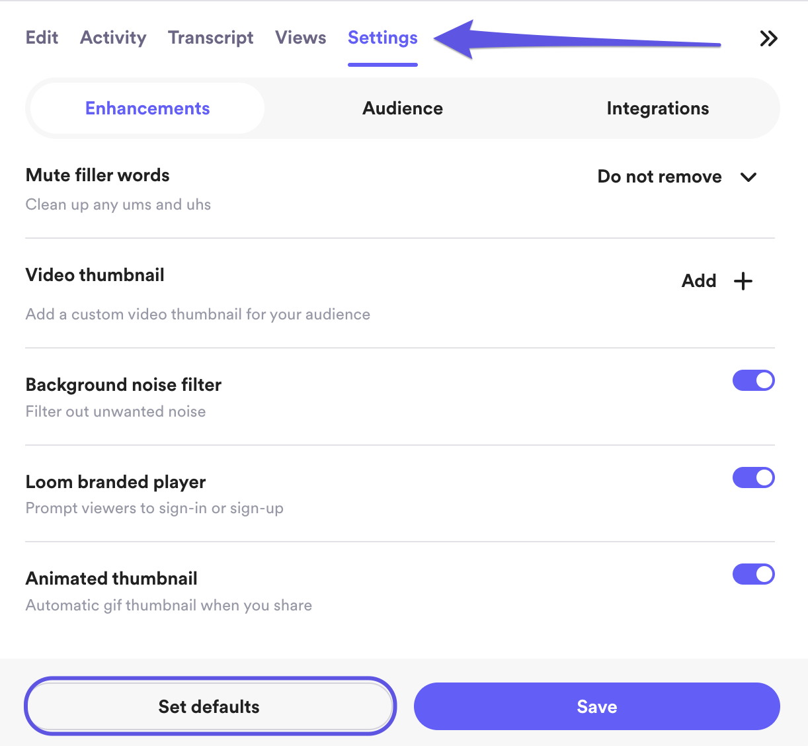The height and width of the screenshot is (746, 808).
Task: Toggle the Background noise filter switch
Action: click(x=753, y=381)
